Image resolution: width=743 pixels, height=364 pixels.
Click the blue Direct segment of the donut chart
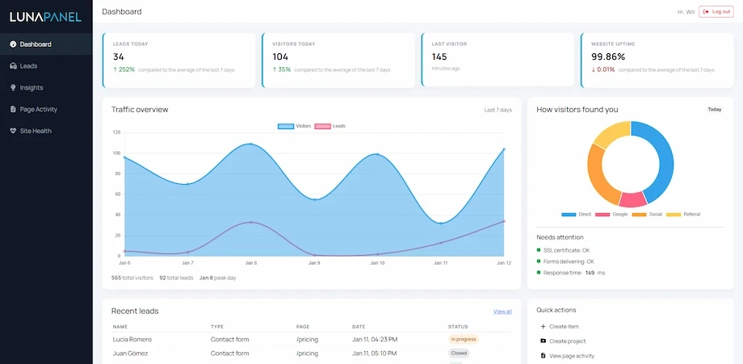click(665, 157)
